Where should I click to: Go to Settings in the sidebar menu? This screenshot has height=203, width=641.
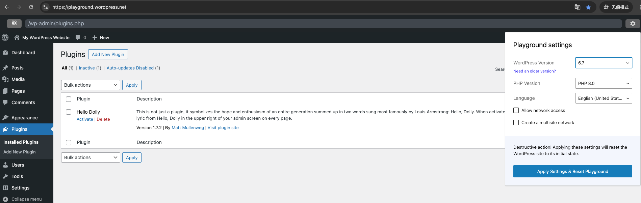coord(20,188)
